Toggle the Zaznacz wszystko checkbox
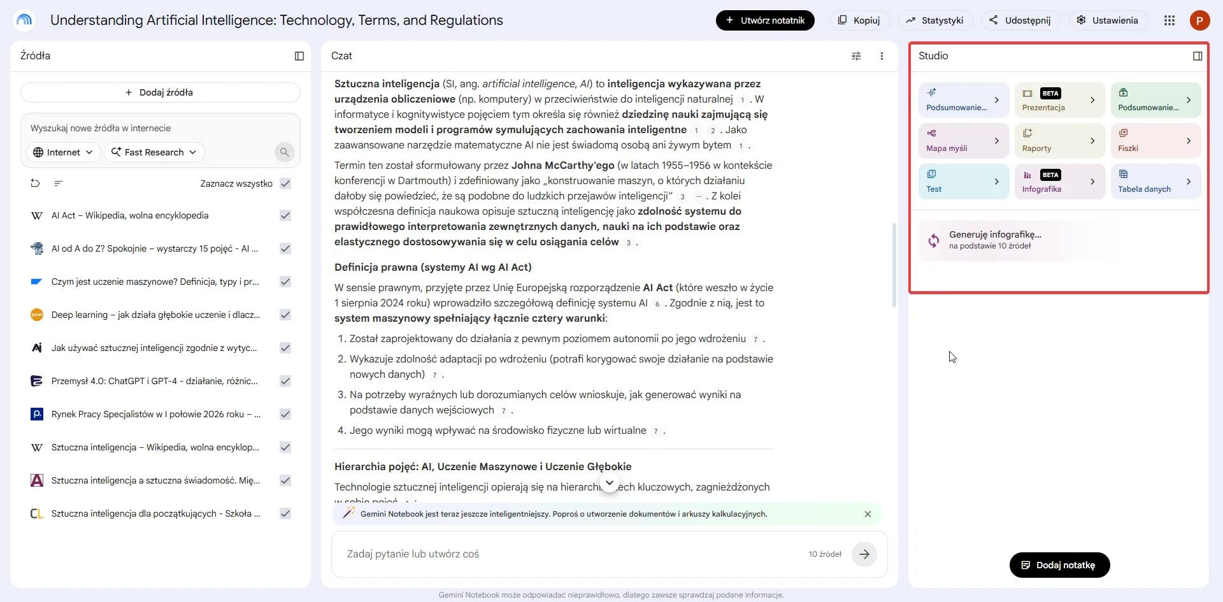Image resolution: width=1223 pixels, height=602 pixels. [285, 183]
